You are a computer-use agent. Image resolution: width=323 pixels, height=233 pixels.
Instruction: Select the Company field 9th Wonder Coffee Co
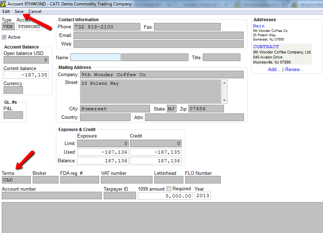click(162, 75)
